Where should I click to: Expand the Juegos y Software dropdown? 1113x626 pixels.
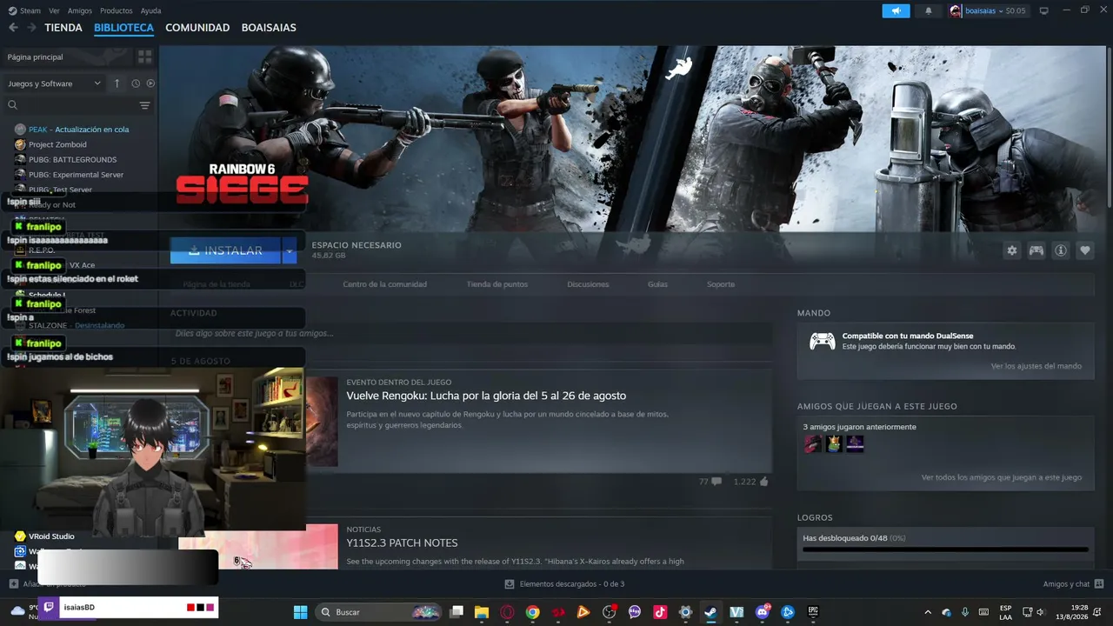point(54,83)
